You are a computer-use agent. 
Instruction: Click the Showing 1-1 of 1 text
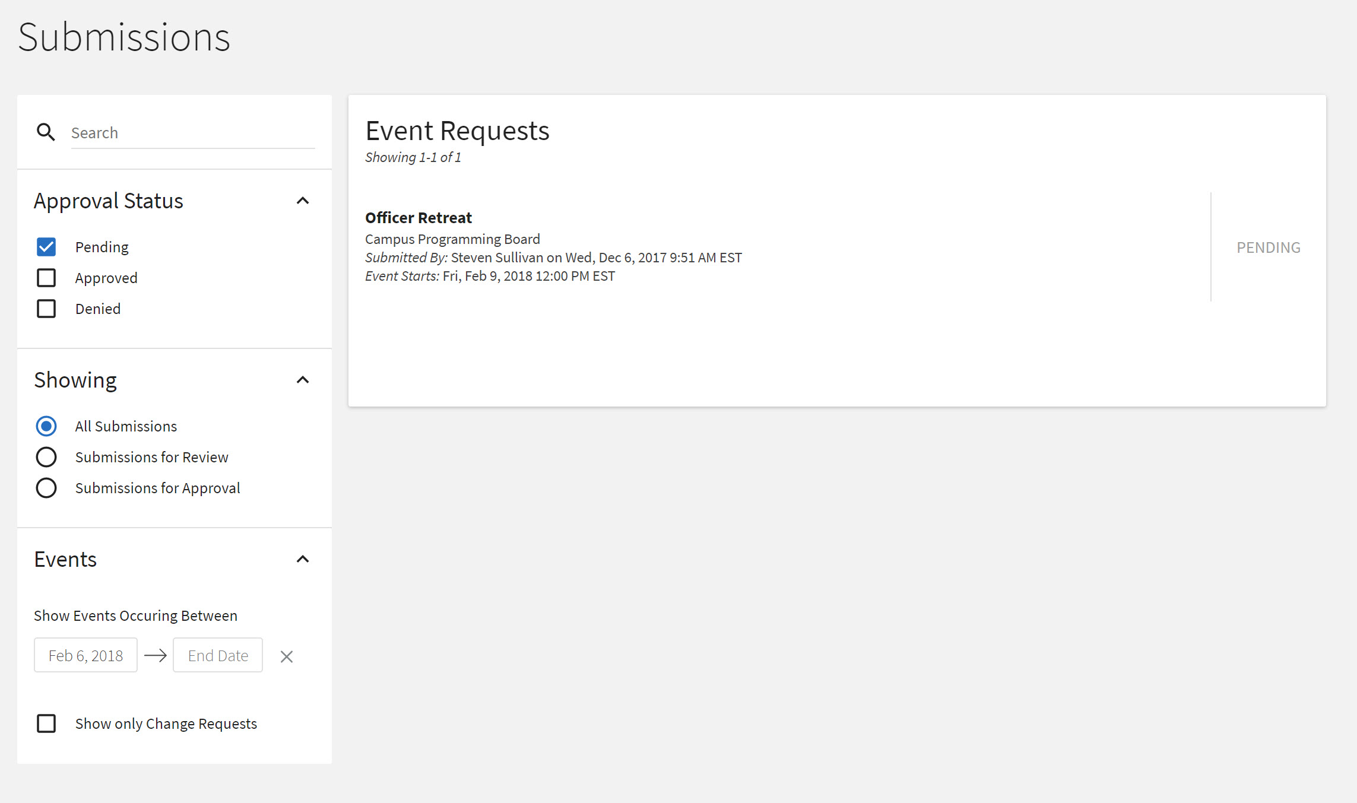tap(413, 157)
